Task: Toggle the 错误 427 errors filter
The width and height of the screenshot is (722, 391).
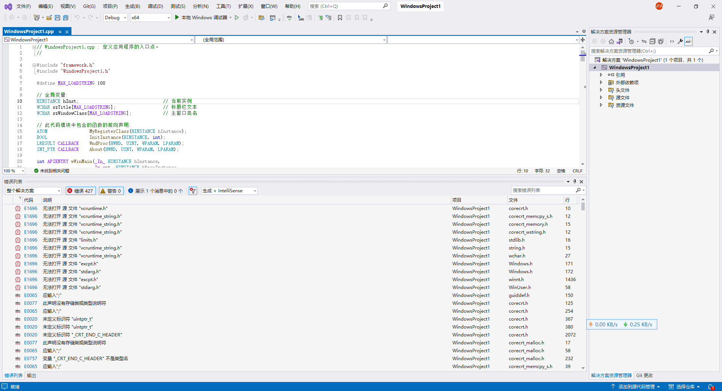Action: pyautogui.click(x=80, y=191)
